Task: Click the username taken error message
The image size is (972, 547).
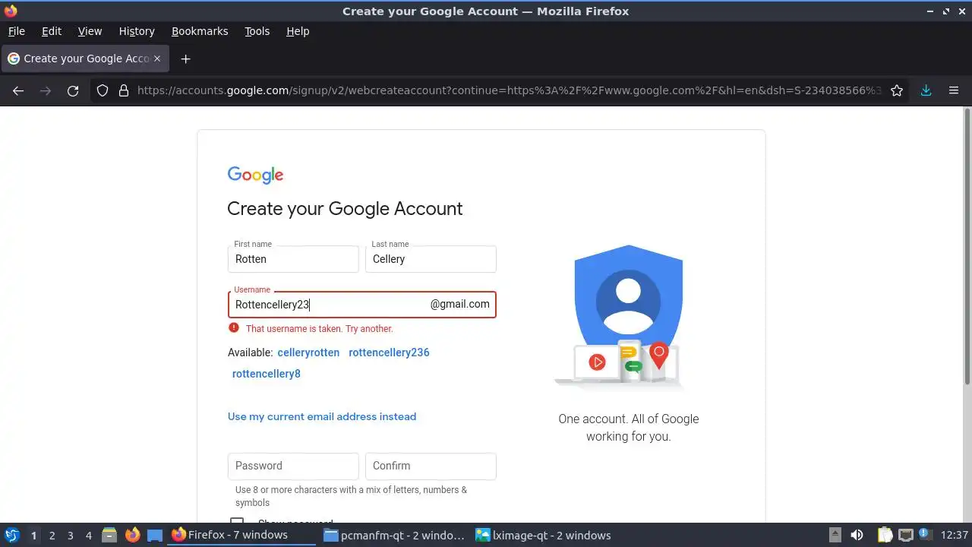Action: pos(320,329)
